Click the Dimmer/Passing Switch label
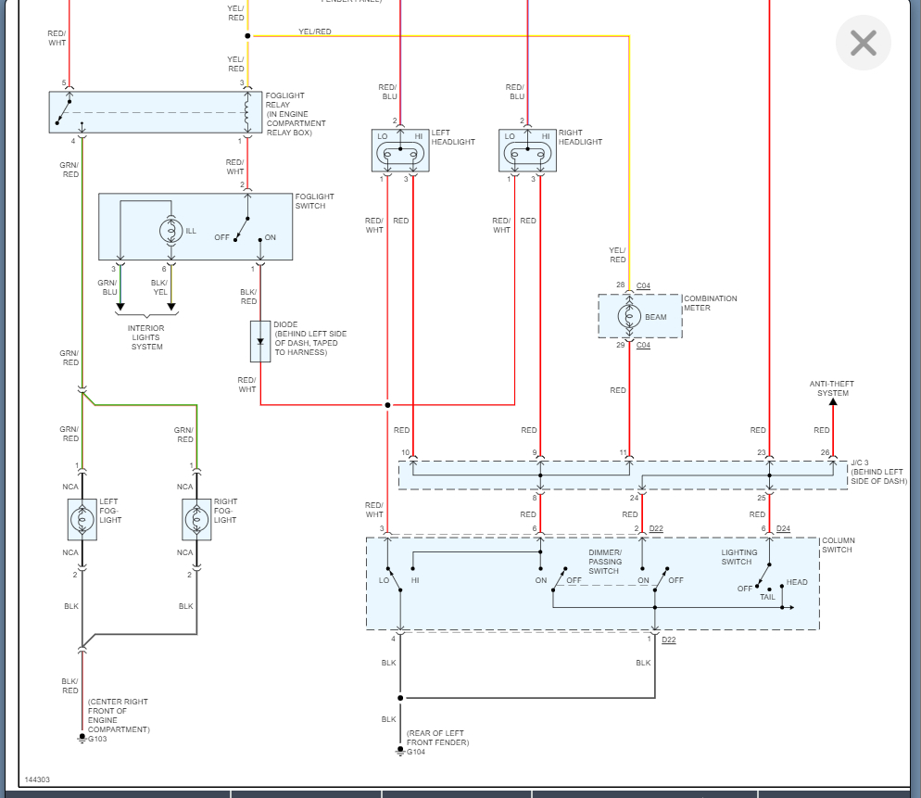The height and width of the screenshot is (798, 921). point(605,561)
